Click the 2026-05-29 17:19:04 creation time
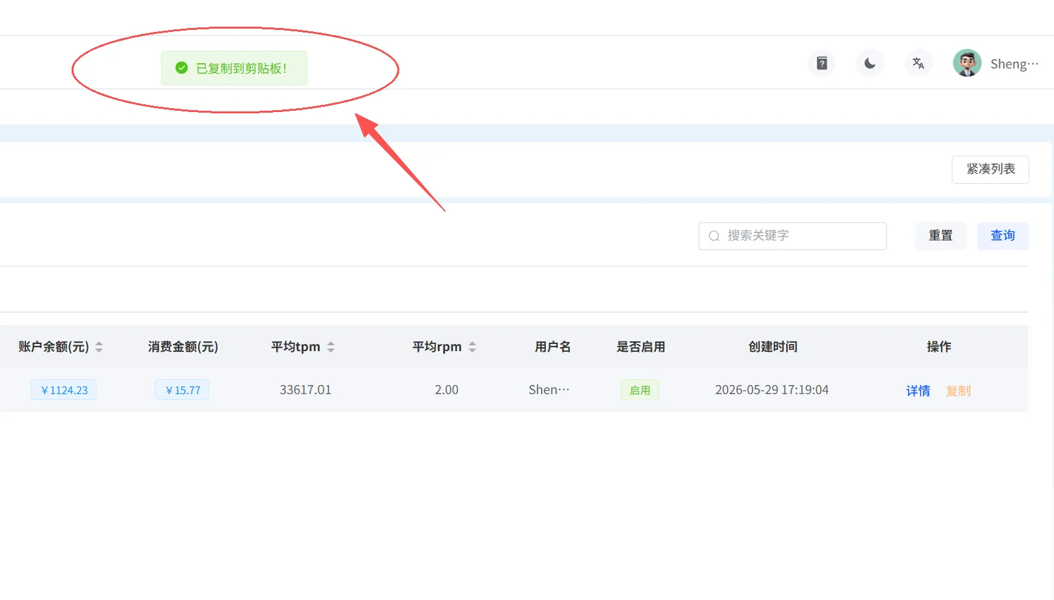 pos(772,390)
